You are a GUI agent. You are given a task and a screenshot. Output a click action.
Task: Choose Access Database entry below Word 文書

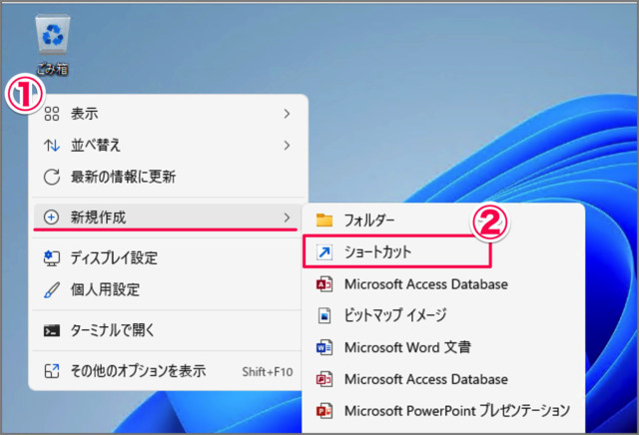(x=443, y=379)
